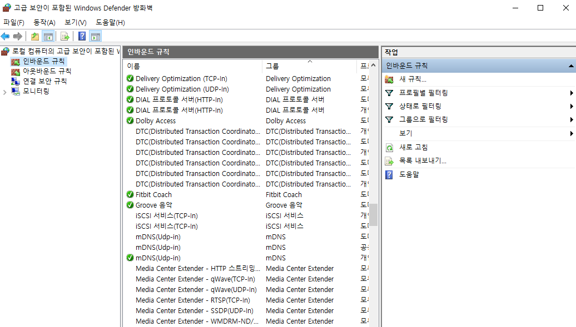Click green check icon of Fitbit Coach rule

pos(130,194)
